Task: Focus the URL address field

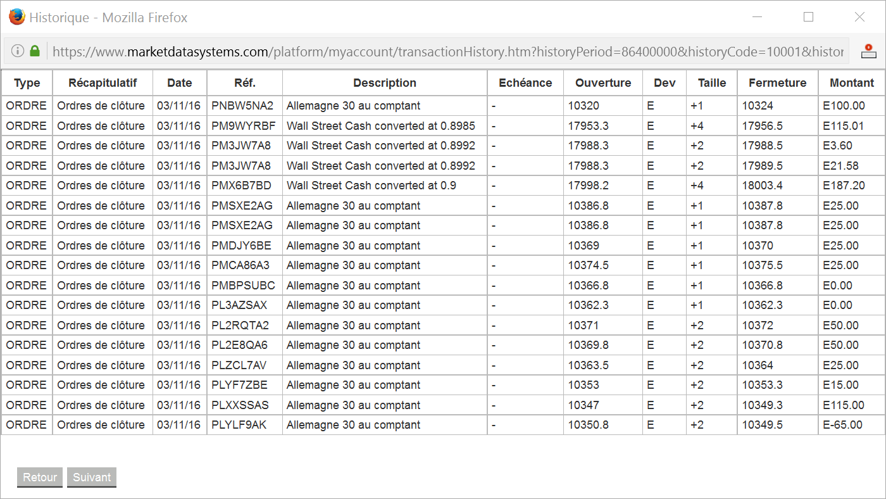Action: coord(447,52)
